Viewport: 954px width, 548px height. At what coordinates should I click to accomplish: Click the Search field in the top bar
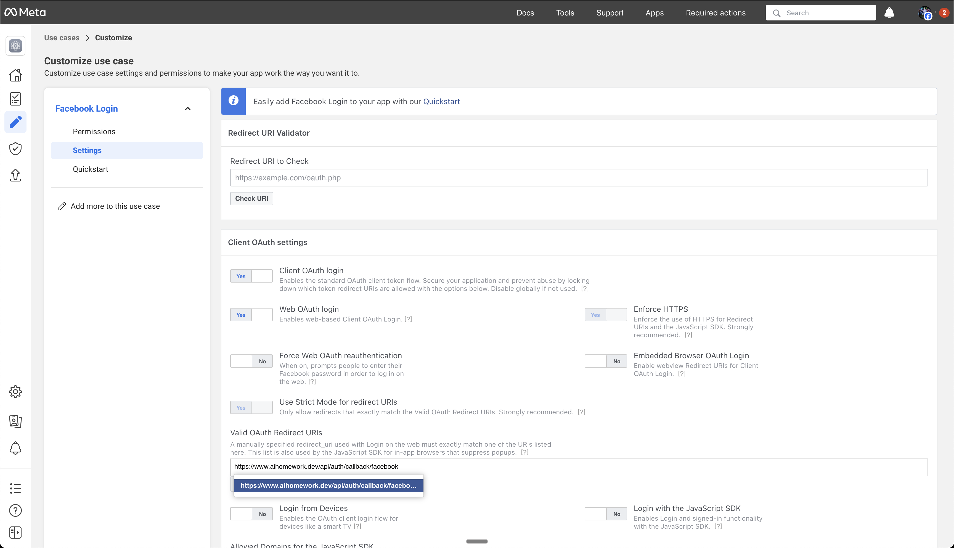click(x=820, y=13)
